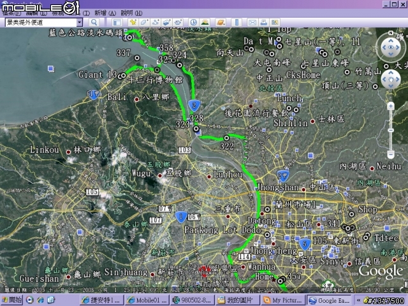This screenshot has width=408, height=306.
Task: Click the eye look joystick center
Action: [391, 47]
